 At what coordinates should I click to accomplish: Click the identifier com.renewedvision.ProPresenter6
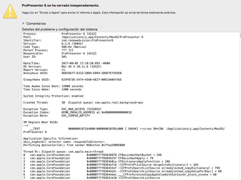(87, 40)
